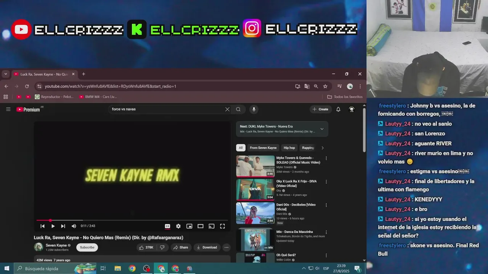Open the Todos los favoritos folder
Screen dimensions: 488x274
(345, 97)
